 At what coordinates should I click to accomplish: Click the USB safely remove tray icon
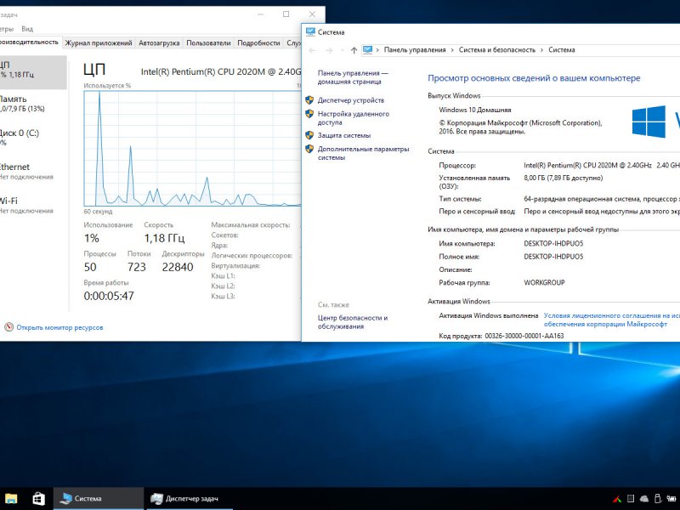coord(657,499)
